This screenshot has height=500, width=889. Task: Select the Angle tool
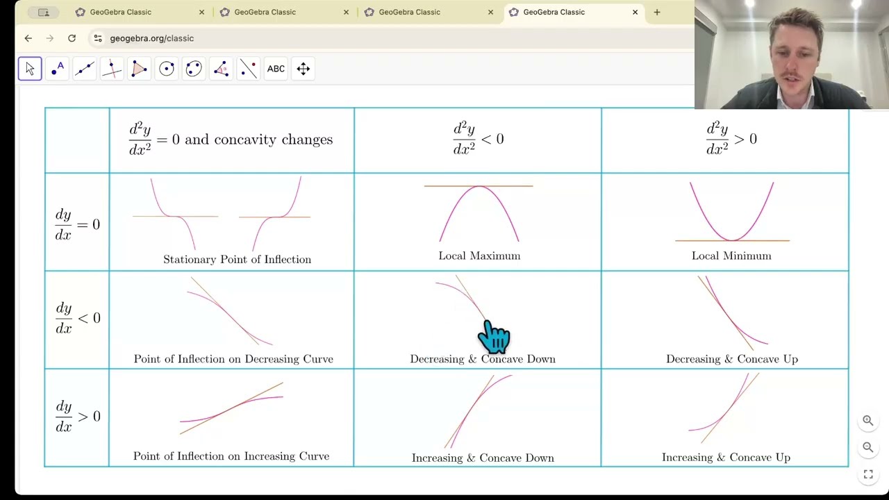[221, 69]
